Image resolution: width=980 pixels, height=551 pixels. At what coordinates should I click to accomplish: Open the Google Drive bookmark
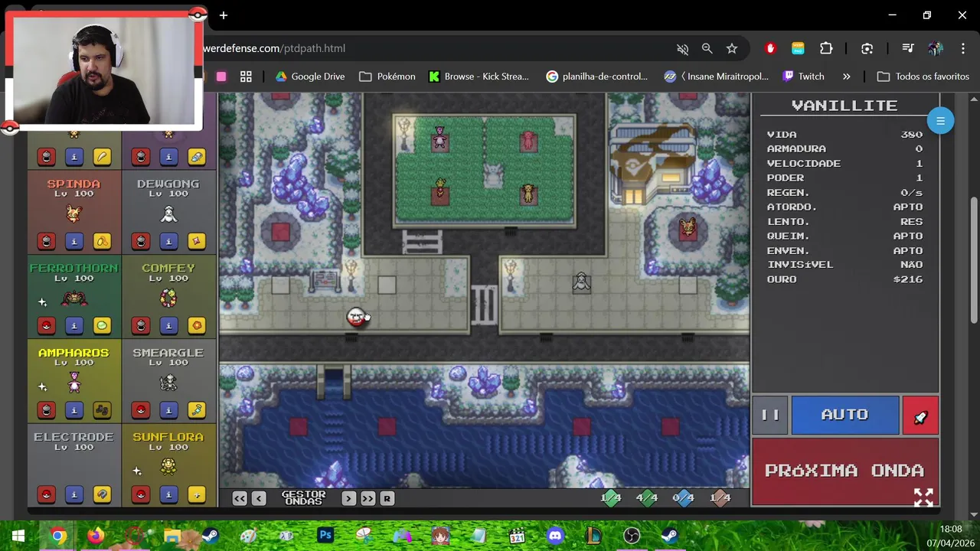pos(310,77)
